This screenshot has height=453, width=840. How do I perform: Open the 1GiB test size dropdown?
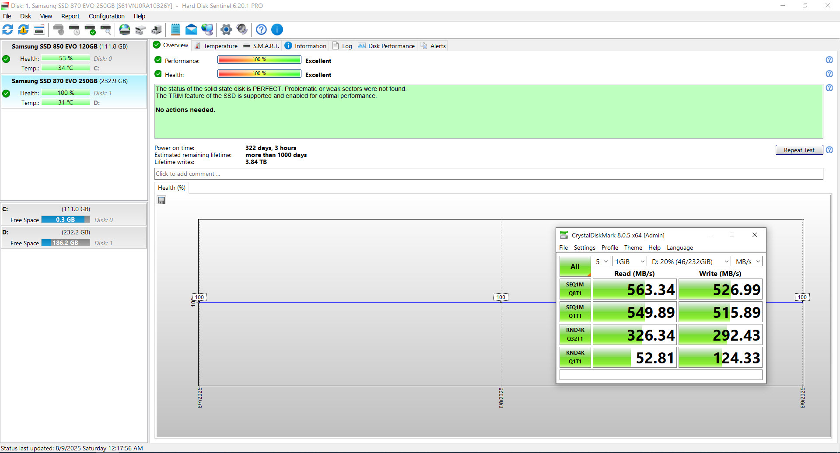[629, 261]
